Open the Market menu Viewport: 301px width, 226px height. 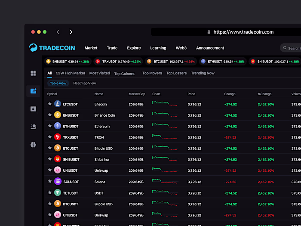[91, 48]
